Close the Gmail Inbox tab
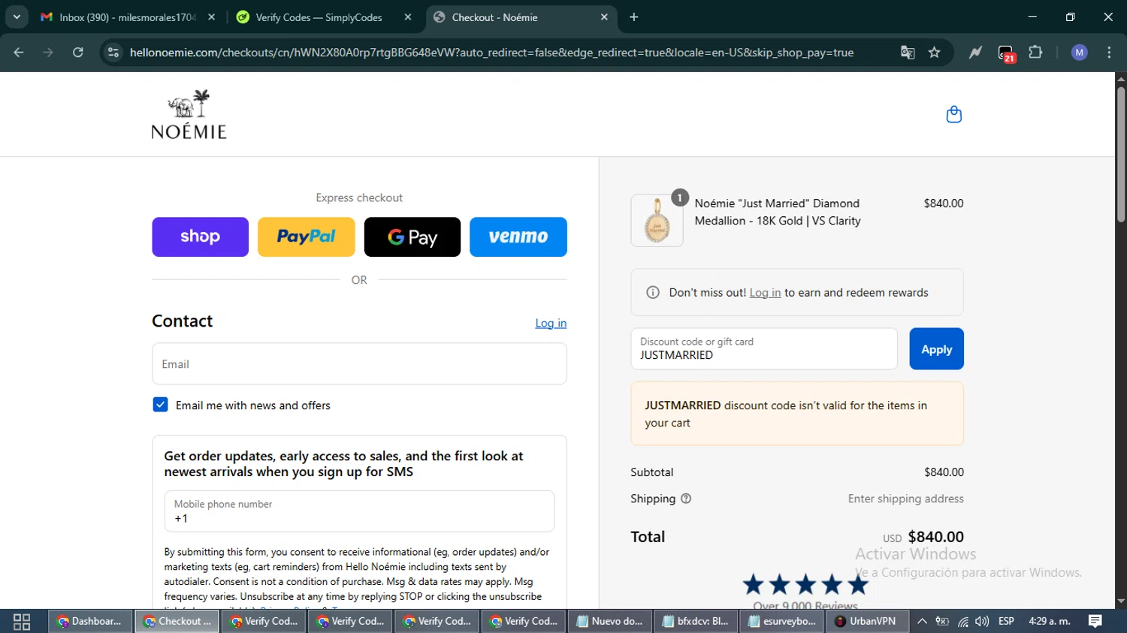 pyautogui.click(x=212, y=17)
